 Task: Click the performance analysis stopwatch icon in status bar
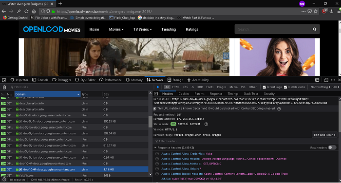(x=4, y=180)
